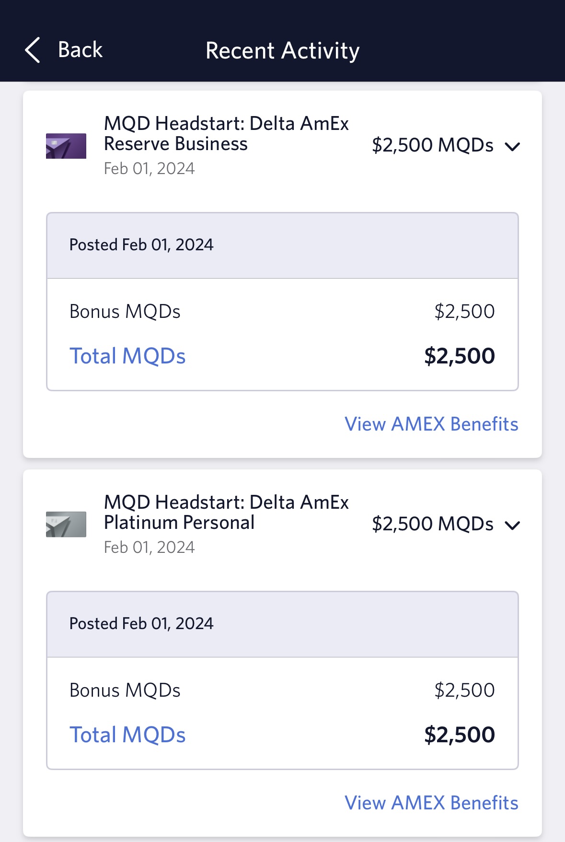This screenshot has width=565, height=842.
Task: Open View AMEX Benefits under Reserve Business
Action: [431, 424]
